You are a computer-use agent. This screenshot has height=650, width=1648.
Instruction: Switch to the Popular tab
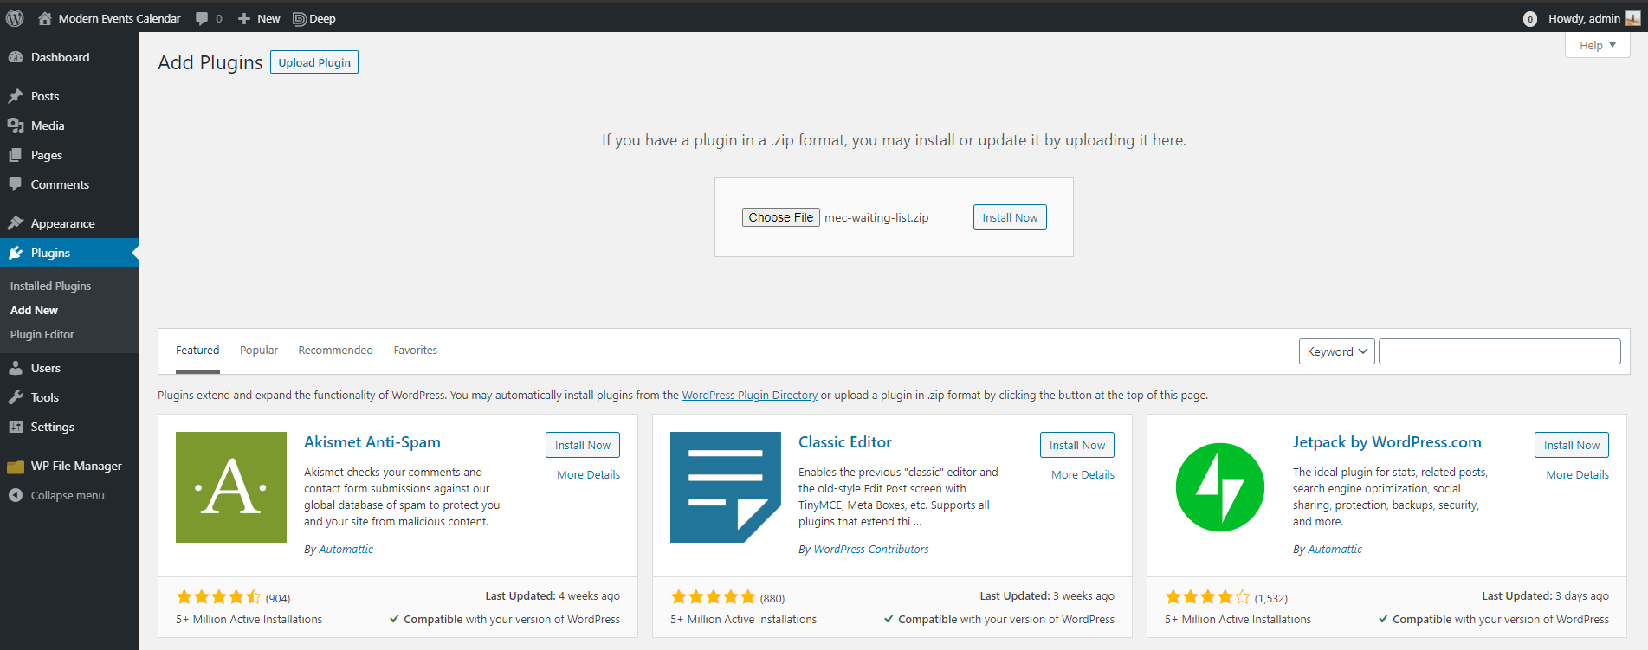click(x=259, y=351)
